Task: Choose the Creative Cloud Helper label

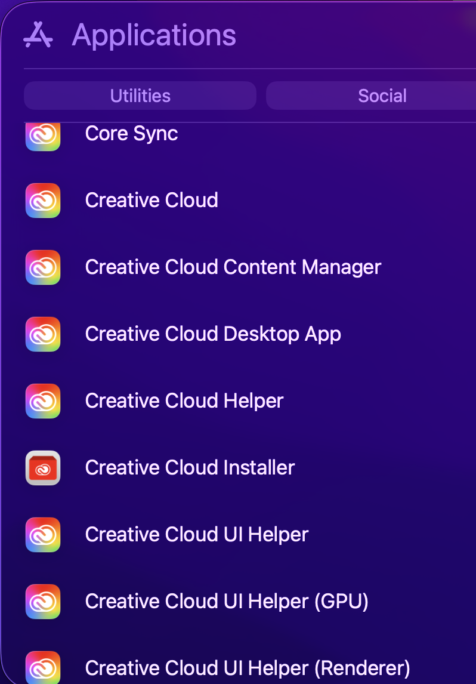Action: point(184,401)
